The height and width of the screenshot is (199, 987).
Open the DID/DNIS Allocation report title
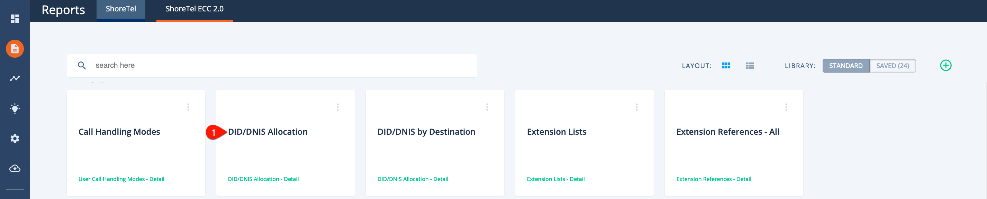pos(268,132)
